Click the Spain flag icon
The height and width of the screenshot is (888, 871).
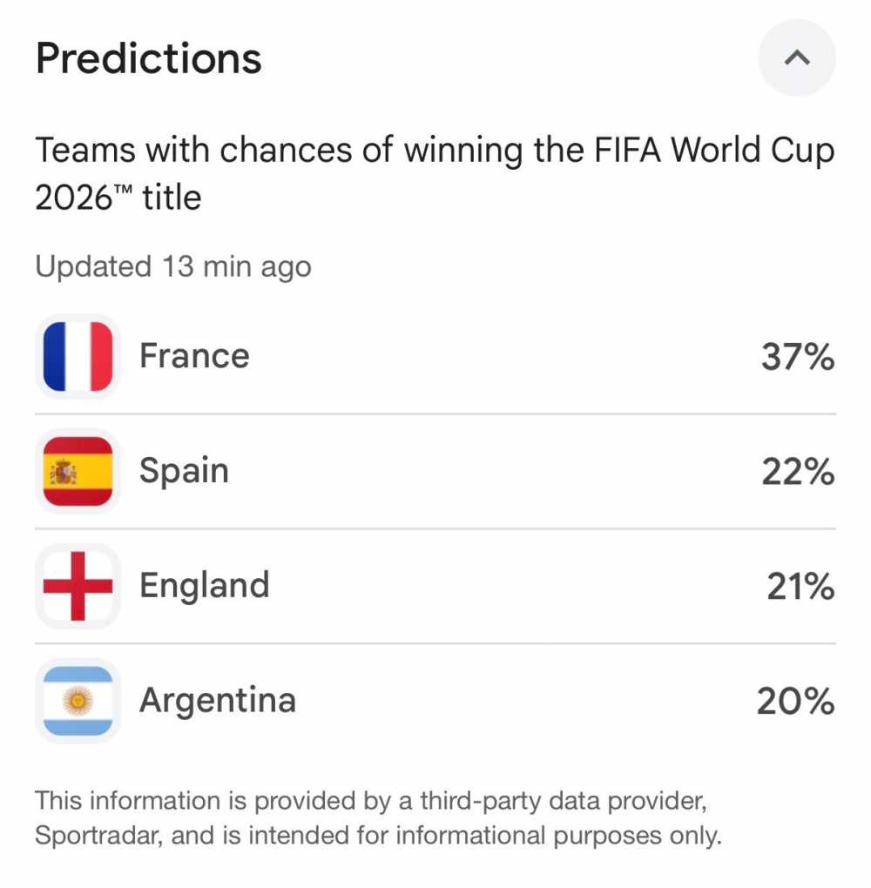click(78, 471)
